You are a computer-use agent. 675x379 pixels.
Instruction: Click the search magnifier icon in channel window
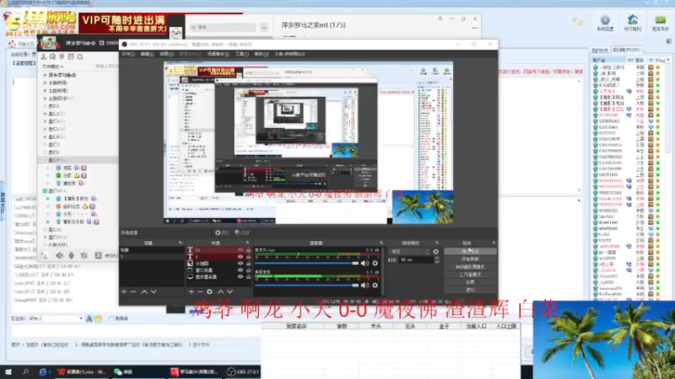coord(80,56)
